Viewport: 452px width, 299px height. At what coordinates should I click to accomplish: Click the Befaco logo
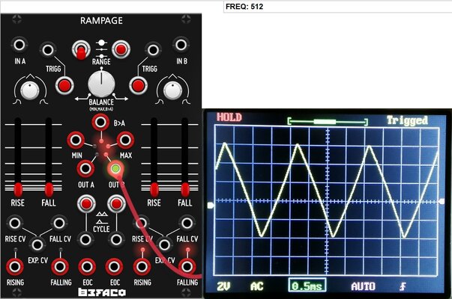[102, 292]
